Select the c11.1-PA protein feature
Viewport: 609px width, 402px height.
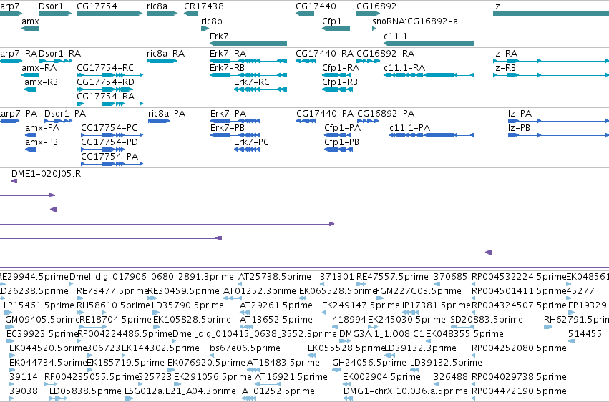[x=432, y=135]
